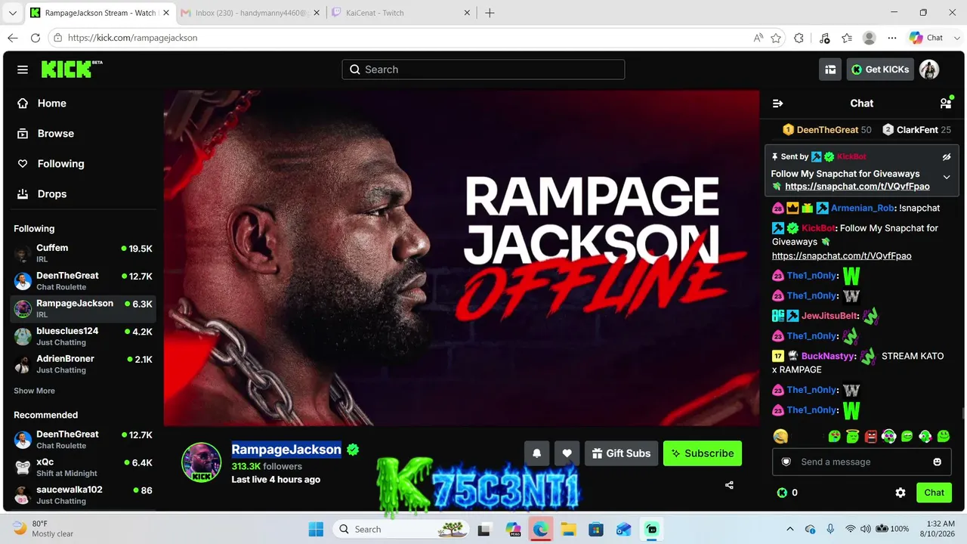
Task: Click the Gift Subs button
Action: click(621, 453)
